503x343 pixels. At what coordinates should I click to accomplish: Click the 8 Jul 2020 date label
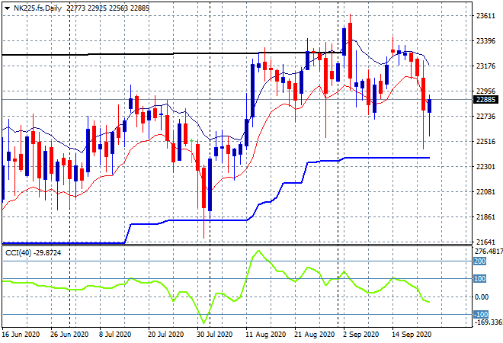coord(115,335)
